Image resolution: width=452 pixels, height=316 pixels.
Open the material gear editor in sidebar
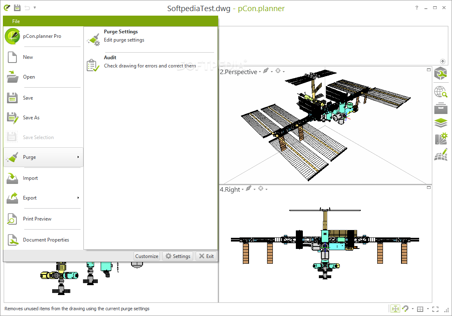(441, 139)
